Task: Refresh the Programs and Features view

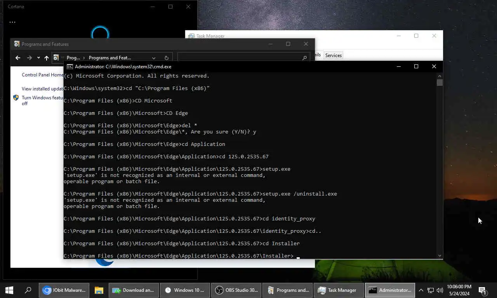Action: pyautogui.click(x=166, y=58)
